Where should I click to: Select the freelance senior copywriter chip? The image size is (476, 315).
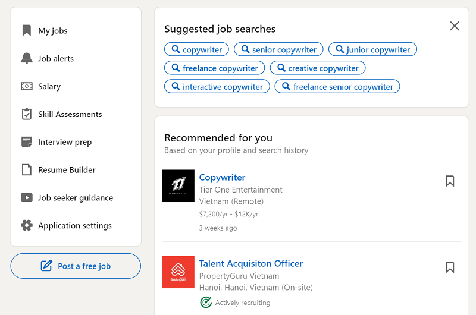(337, 87)
